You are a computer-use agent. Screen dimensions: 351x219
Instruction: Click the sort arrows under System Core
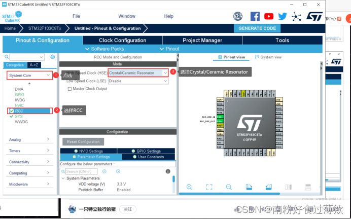click(29, 84)
